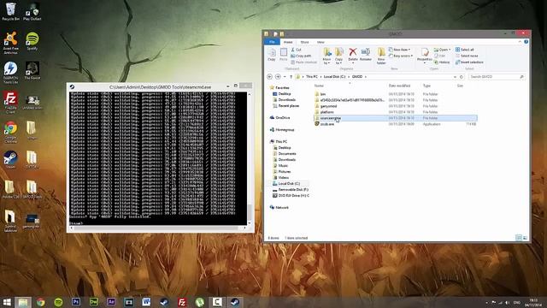Click History in the Open group
Image resolution: width=547 pixels, height=308 pixels.
[442, 62]
